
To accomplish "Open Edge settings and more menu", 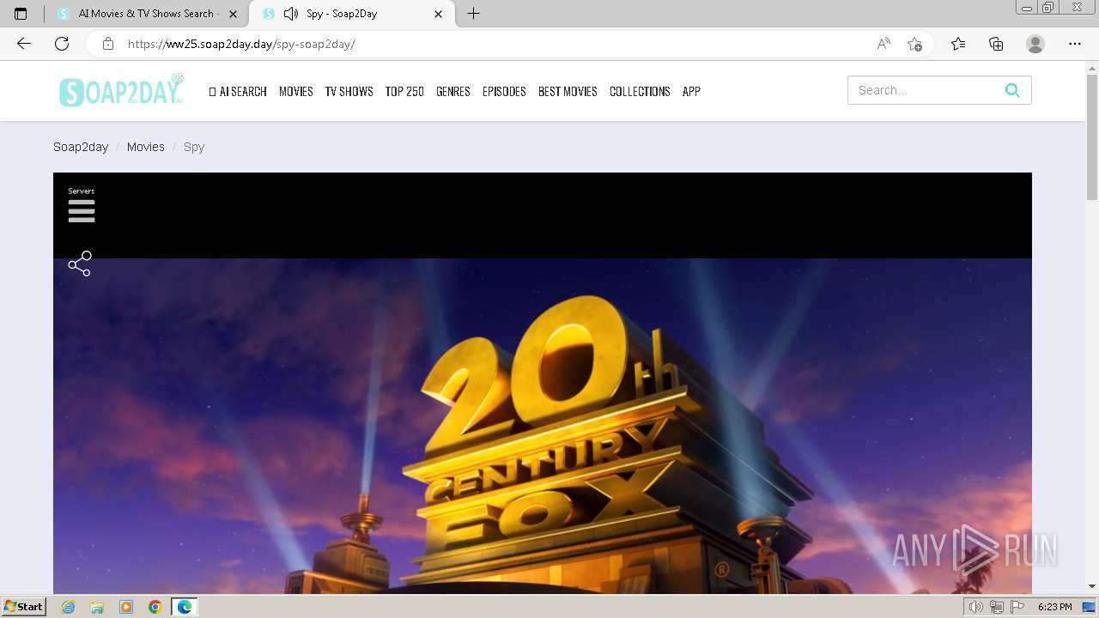I will (1075, 44).
